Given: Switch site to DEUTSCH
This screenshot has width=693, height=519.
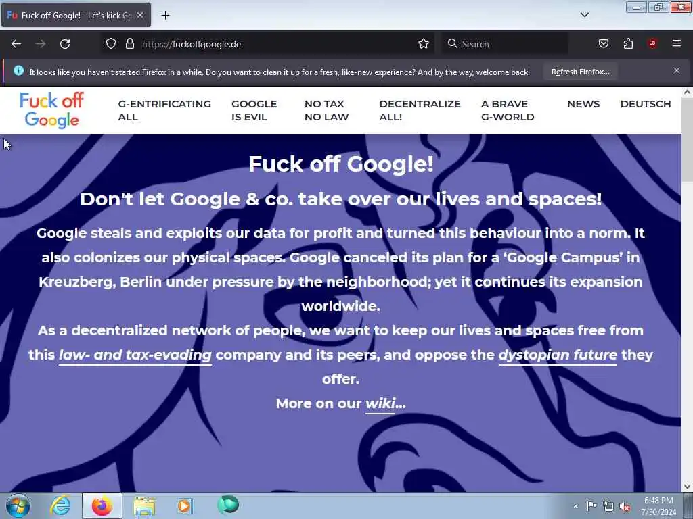Looking at the screenshot, I should [645, 104].
